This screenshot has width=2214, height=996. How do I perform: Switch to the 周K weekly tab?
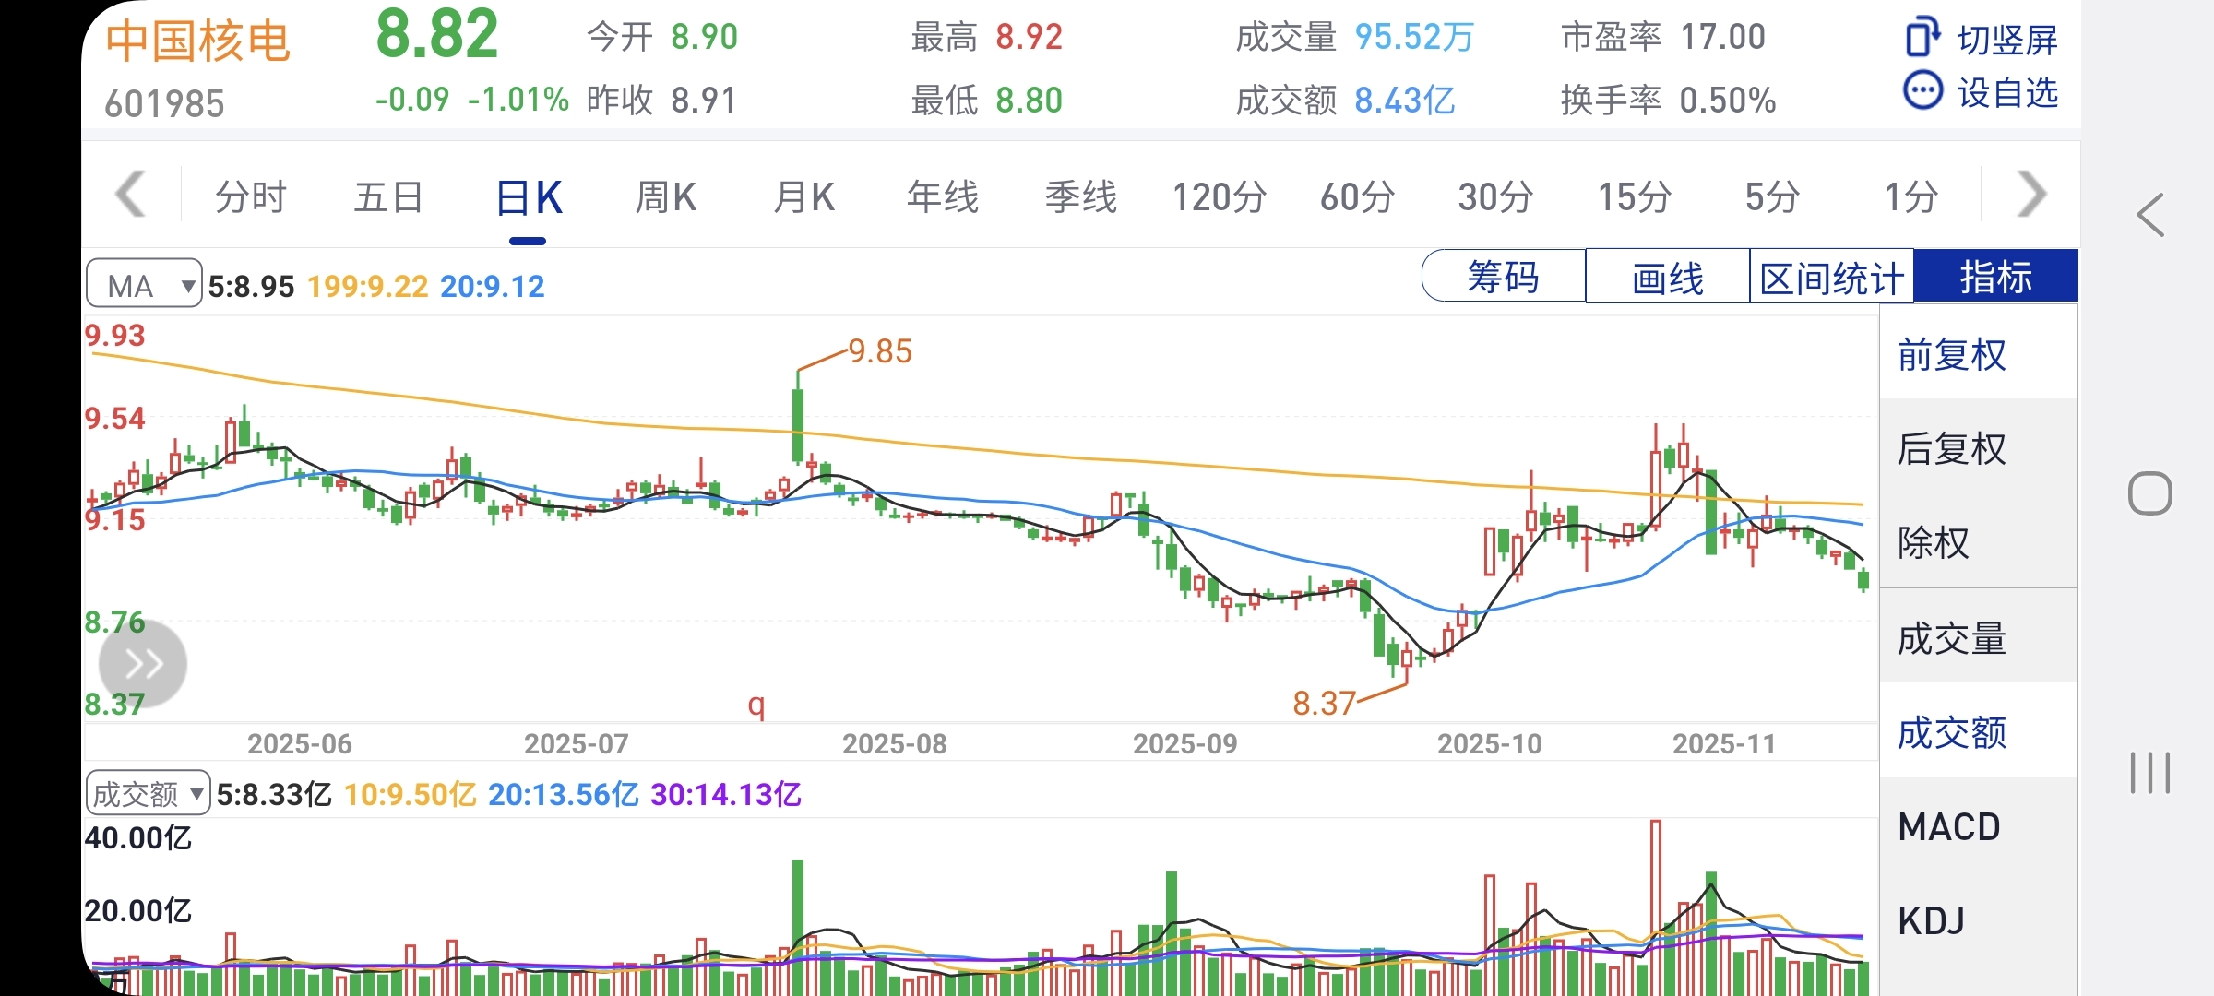(x=665, y=197)
